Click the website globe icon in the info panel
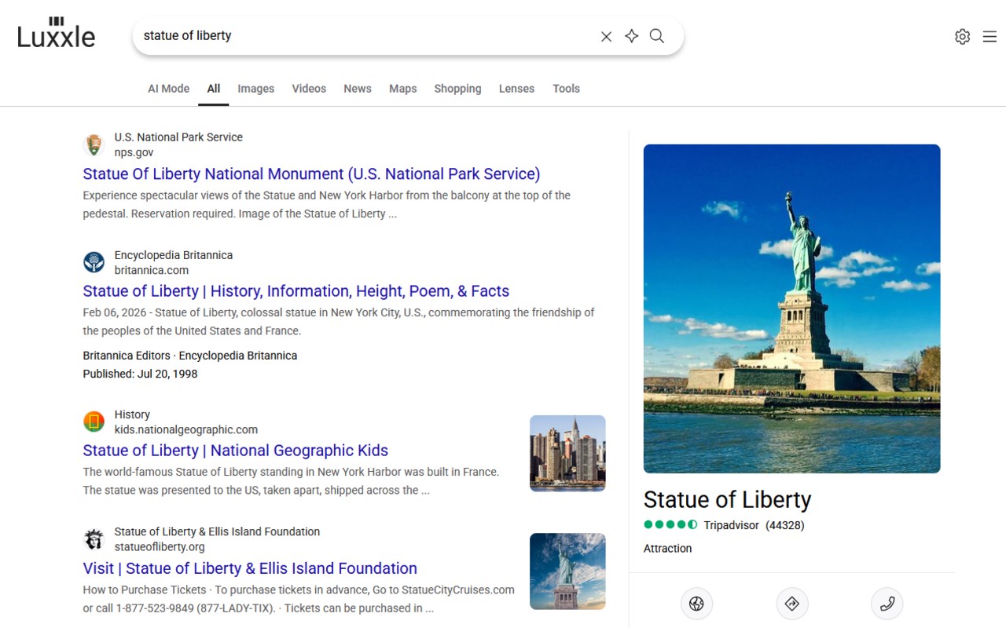The width and height of the screenshot is (1006, 628). click(x=696, y=604)
